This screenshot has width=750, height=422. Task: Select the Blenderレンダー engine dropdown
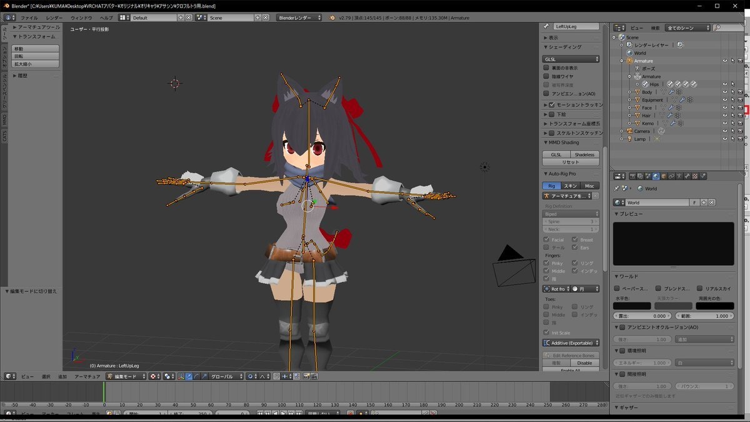pyautogui.click(x=299, y=18)
